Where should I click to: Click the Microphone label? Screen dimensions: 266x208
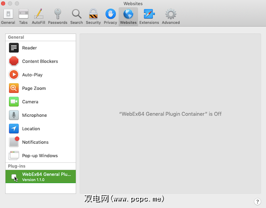pyautogui.click(x=35, y=115)
